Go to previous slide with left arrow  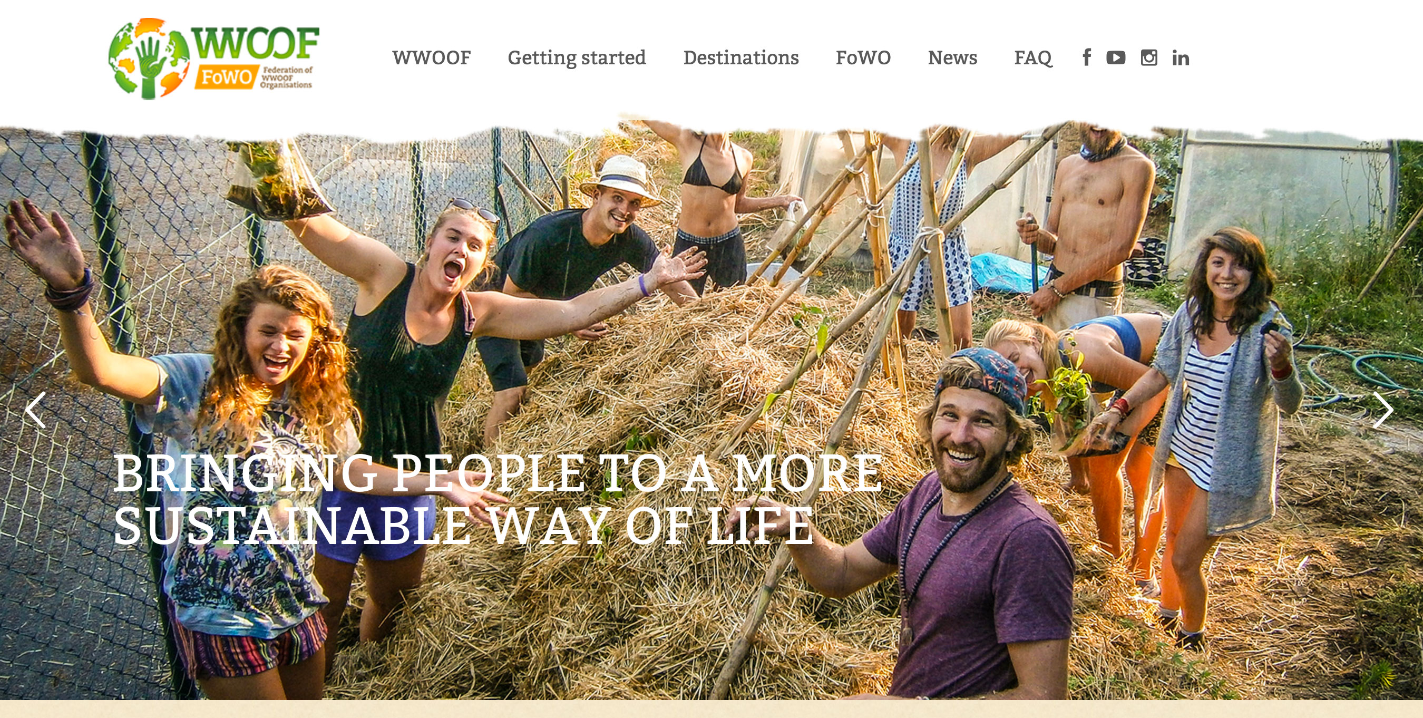pyautogui.click(x=36, y=410)
